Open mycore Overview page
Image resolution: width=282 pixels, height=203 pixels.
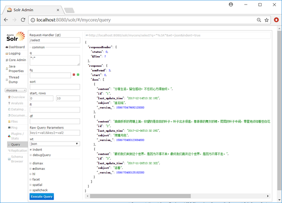click(x=16, y=97)
